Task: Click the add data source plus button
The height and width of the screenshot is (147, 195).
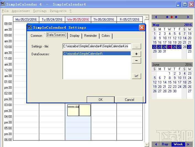Action: click(x=136, y=54)
